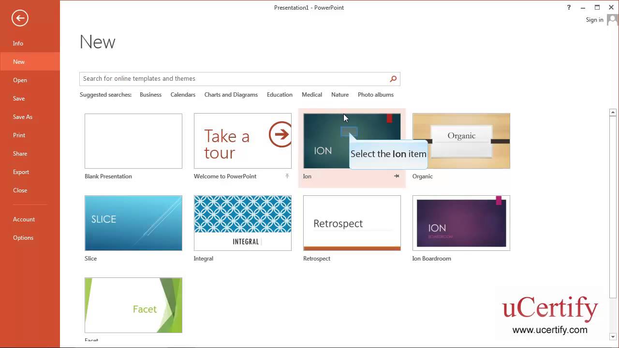Click Close in the sidebar

(20, 190)
